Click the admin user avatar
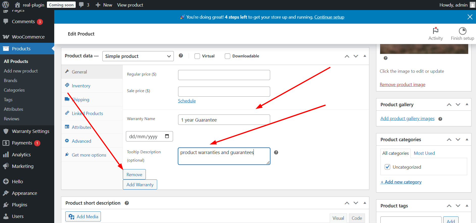 [x=472, y=5]
